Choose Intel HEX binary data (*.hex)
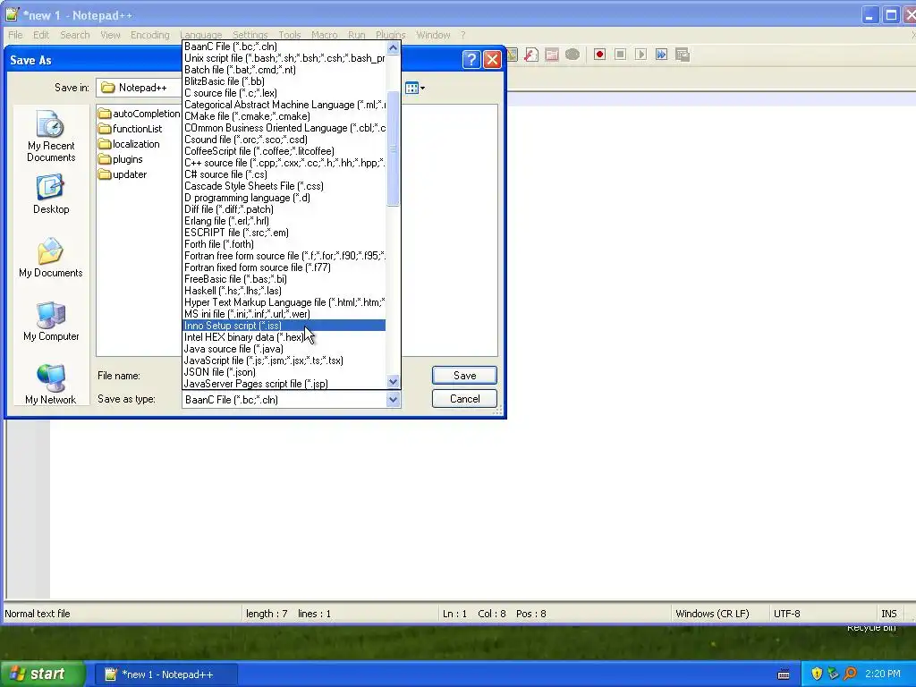 [x=284, y=337]
